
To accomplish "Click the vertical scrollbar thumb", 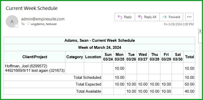I will pyautogui.click(x=200, y=38).
